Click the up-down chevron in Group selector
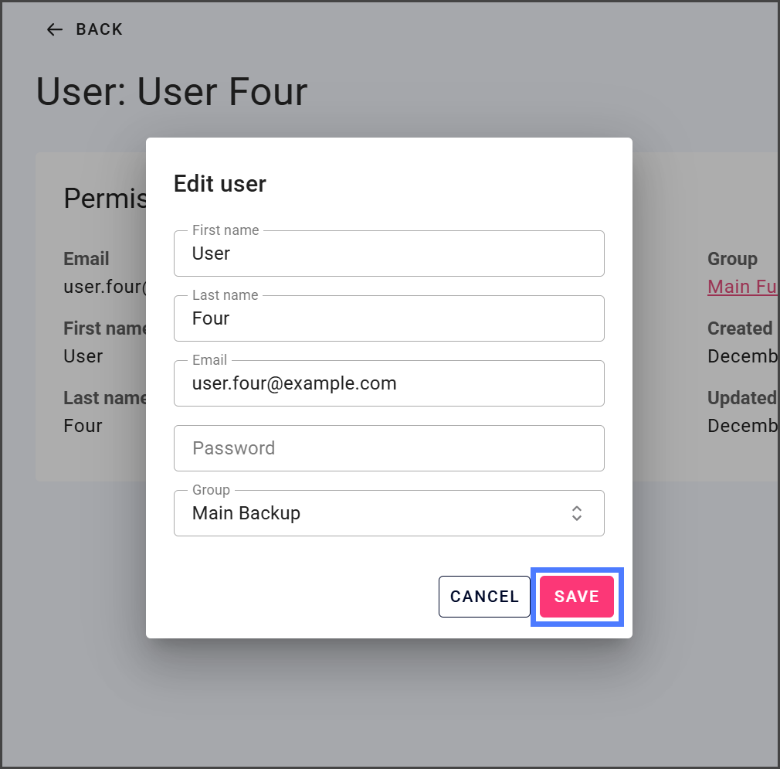The width and height of the screenshot is (780, 769). (576, 513)
